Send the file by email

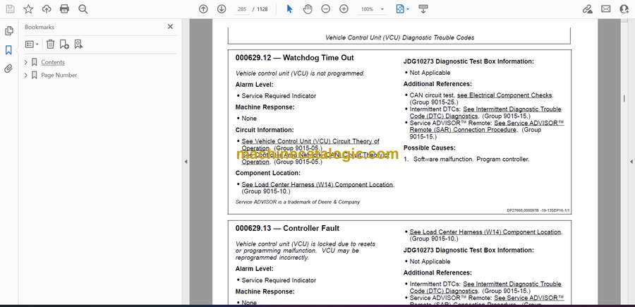coord(606,9)
